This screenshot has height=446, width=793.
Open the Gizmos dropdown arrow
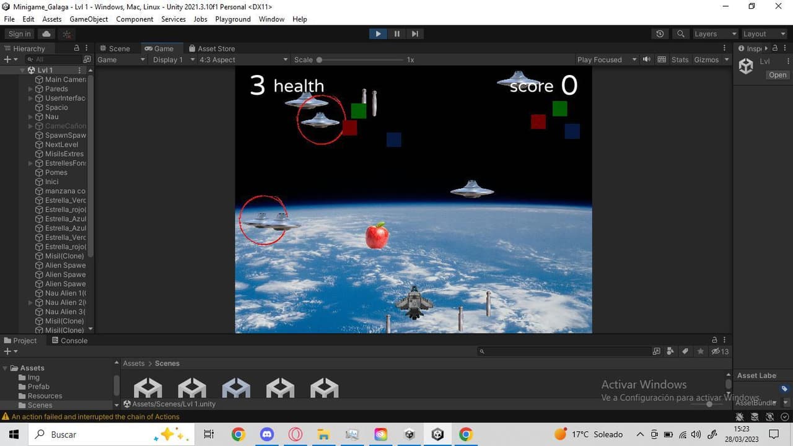click(x=726, y=59)
